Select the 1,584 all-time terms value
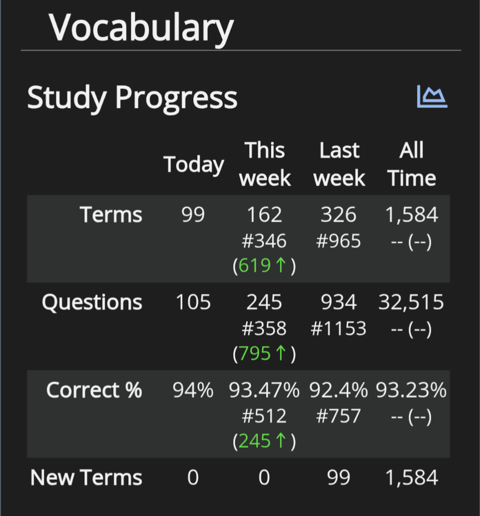The image size is (480, 516). click(412, 215)
